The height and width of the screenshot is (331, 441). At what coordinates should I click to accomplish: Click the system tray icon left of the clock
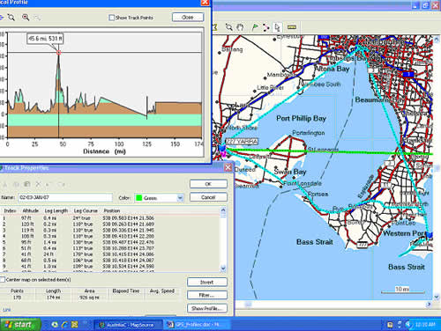(x=407, y=325)
